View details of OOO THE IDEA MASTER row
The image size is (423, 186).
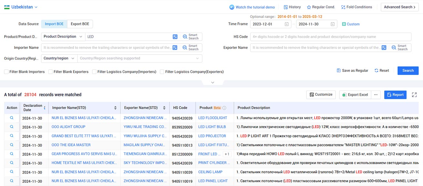tap(12, 145)
